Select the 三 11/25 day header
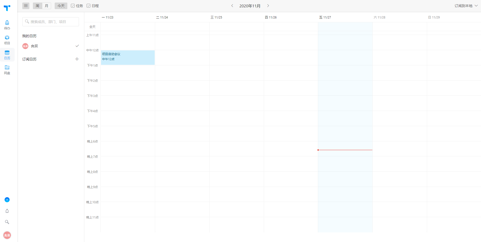481x242 pixels. [x=216, y=17]
